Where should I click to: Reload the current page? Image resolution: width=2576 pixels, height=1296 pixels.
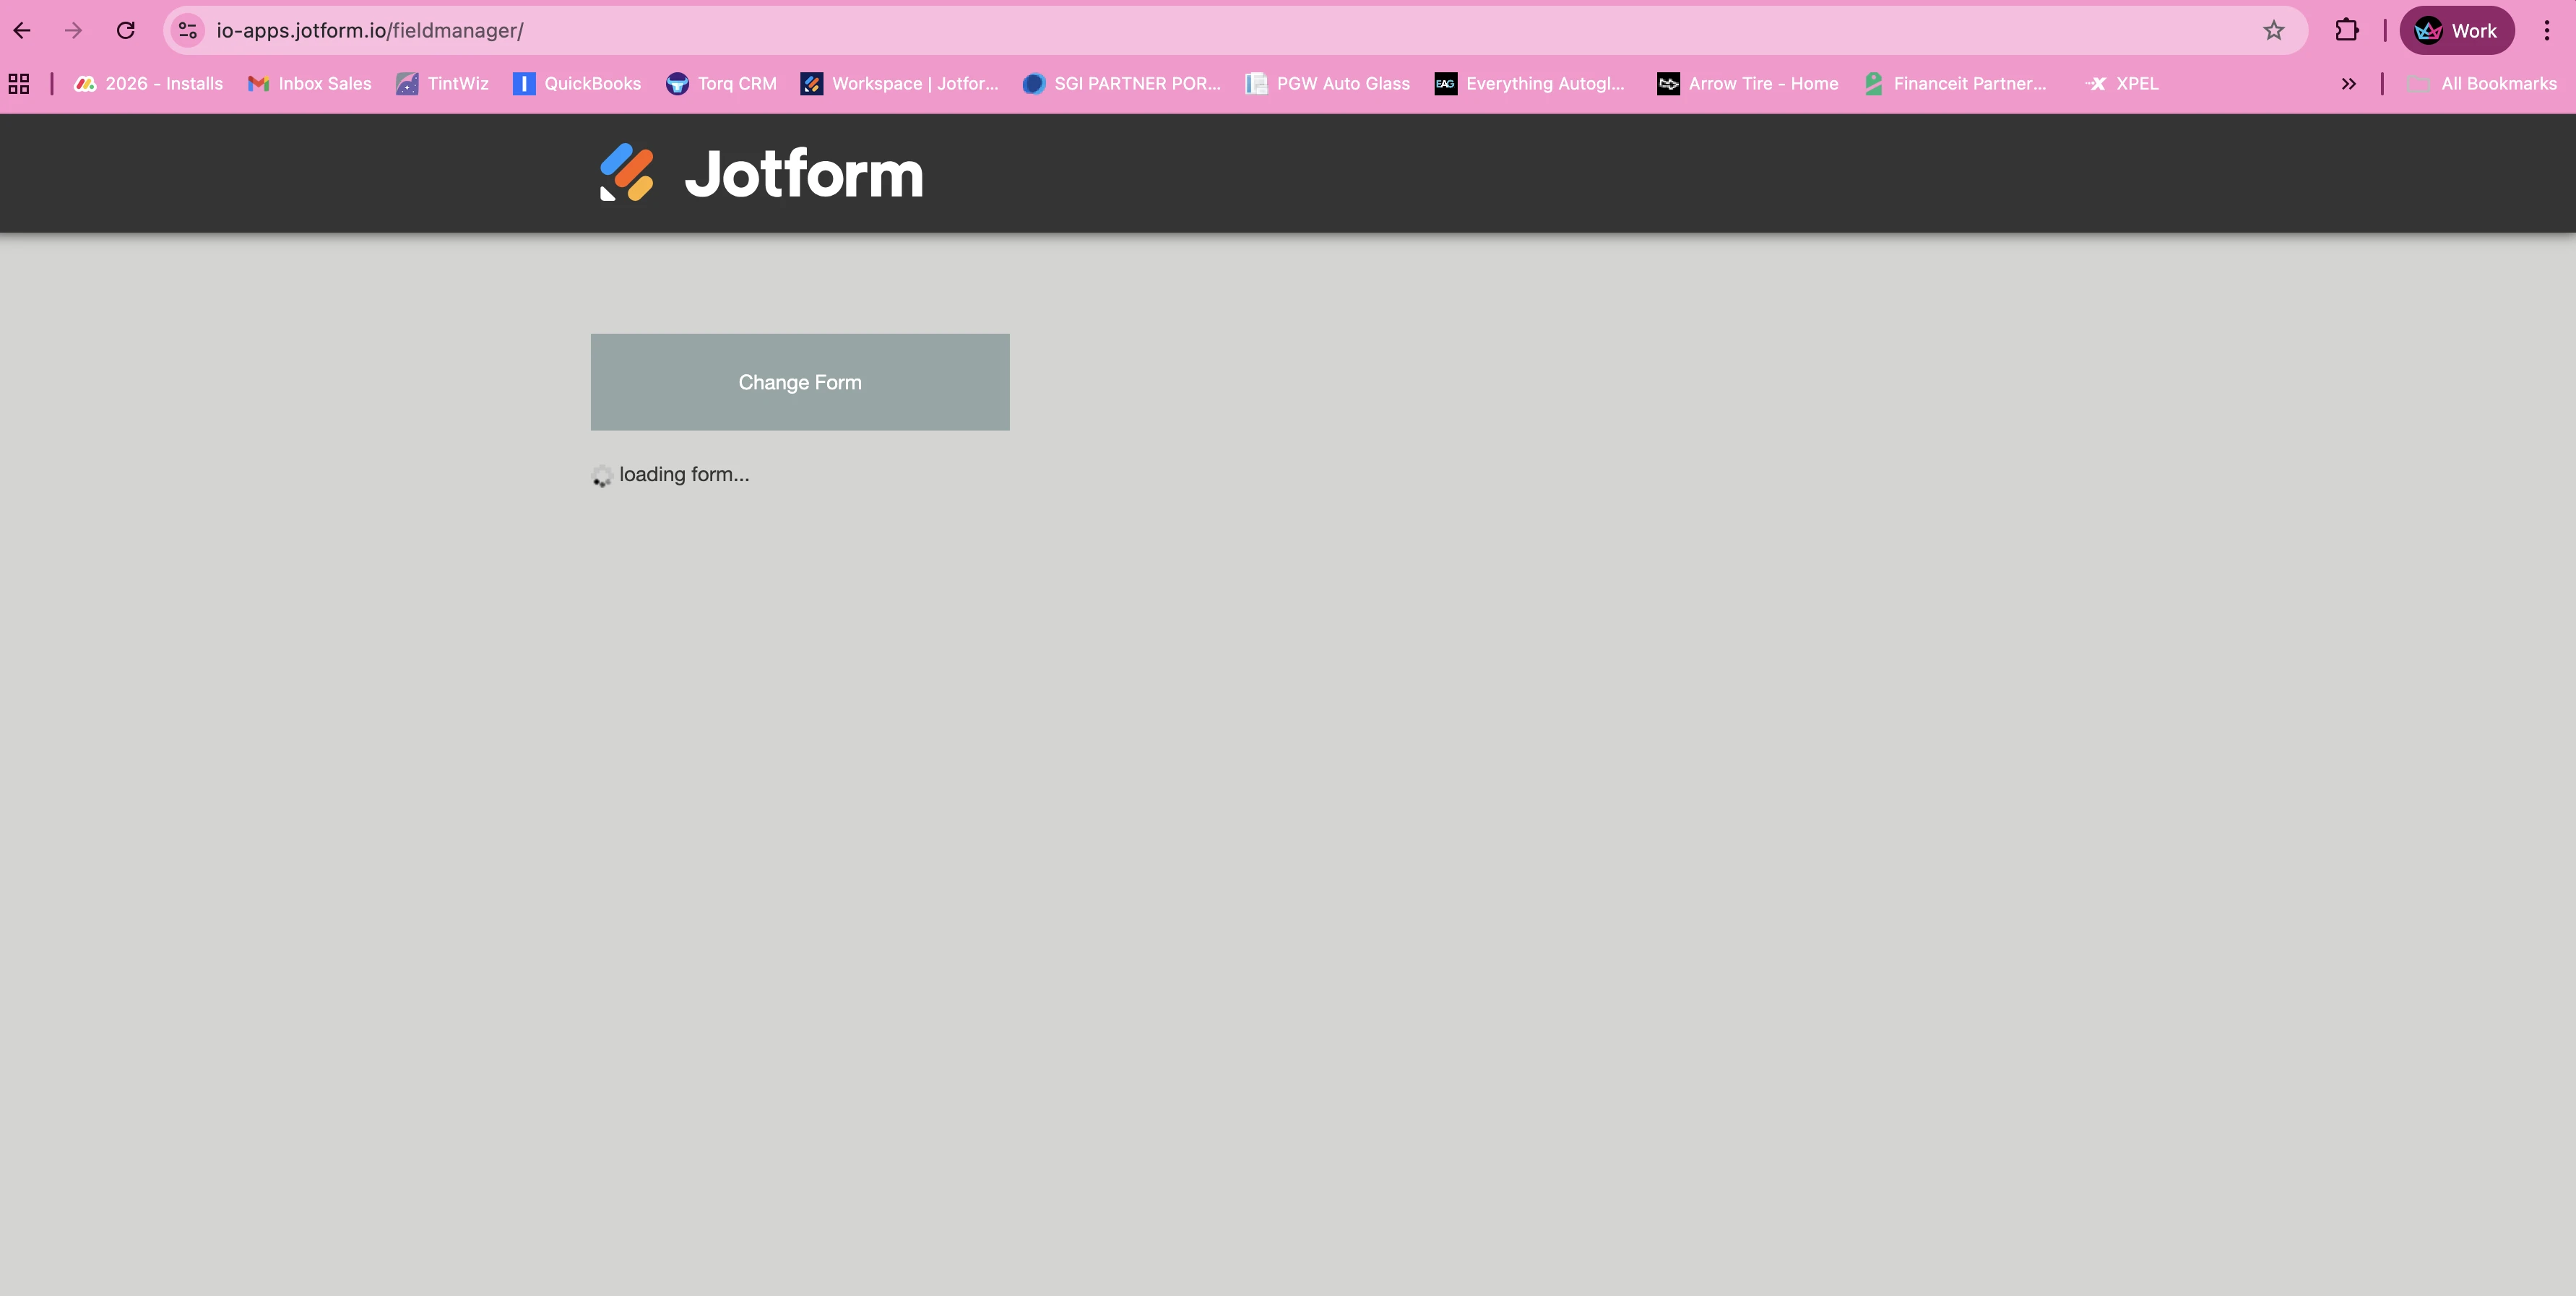[125, 30]
